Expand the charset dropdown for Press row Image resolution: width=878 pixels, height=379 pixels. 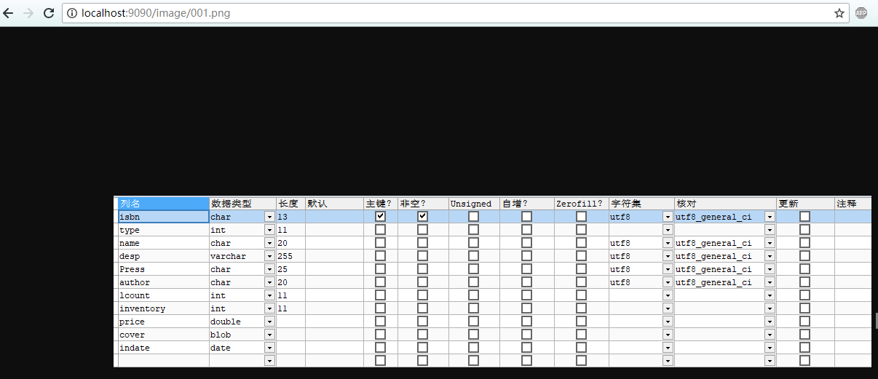668,269
